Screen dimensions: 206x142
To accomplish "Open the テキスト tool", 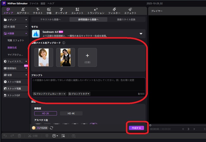I will point(38,11).
